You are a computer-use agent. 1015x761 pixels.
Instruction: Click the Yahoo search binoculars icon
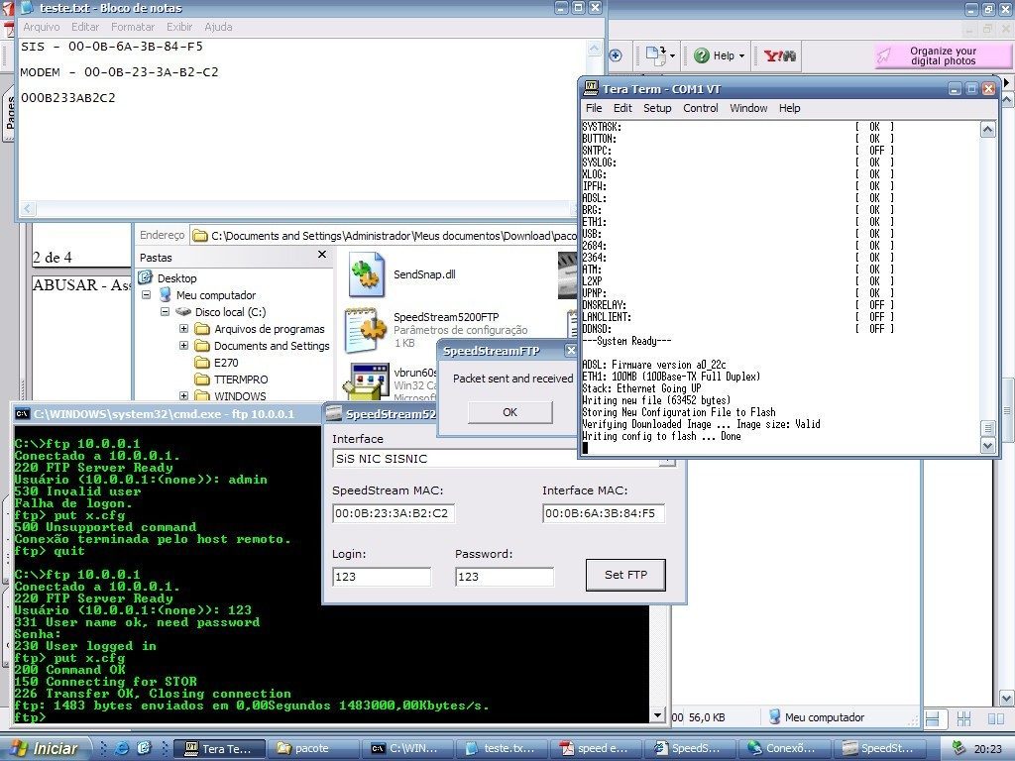point(780,55)
